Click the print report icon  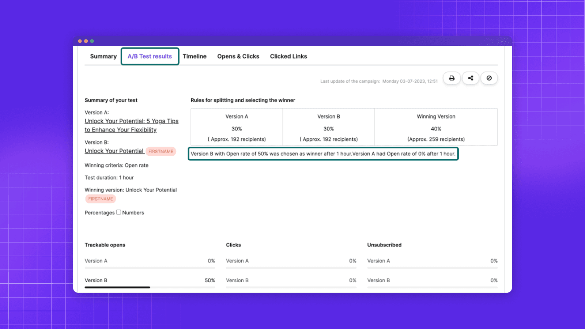coord(452,78)
